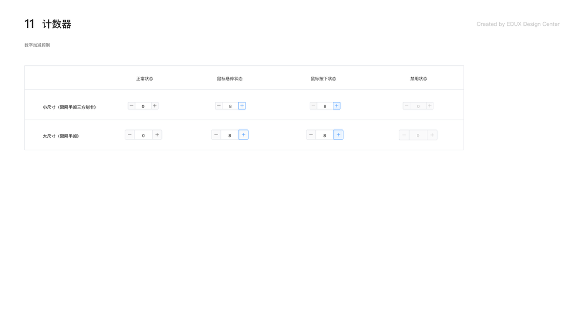Increase the large-size 正常状态 counter

pos(157,135)
